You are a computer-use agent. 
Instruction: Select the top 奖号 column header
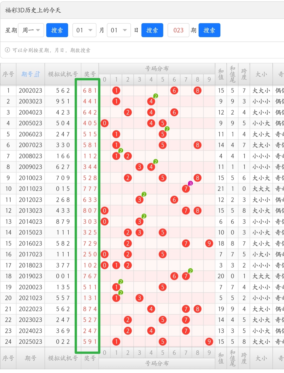click(x=90, y=74)
